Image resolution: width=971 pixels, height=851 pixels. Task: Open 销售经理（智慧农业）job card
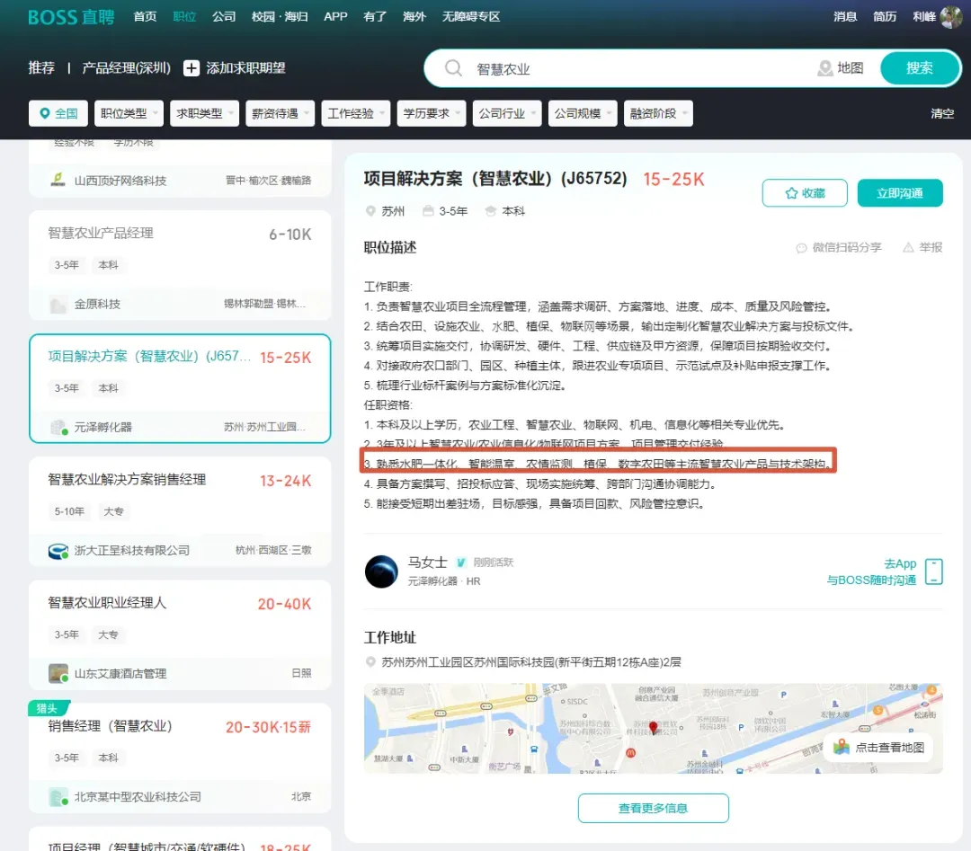click(180, 758)
